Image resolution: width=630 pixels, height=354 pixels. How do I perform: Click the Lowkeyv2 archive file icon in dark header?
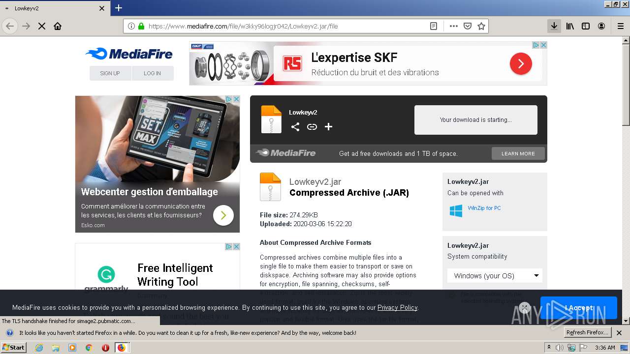271,119
